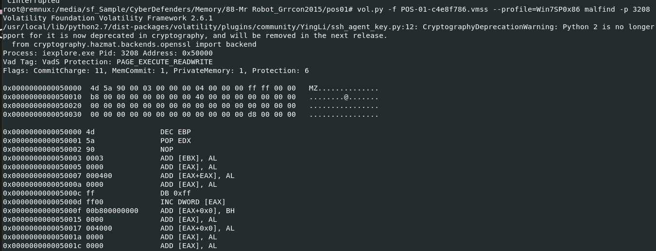Click the MZ header in ASCII dump
656x251 pixels.
coord(313,89)
